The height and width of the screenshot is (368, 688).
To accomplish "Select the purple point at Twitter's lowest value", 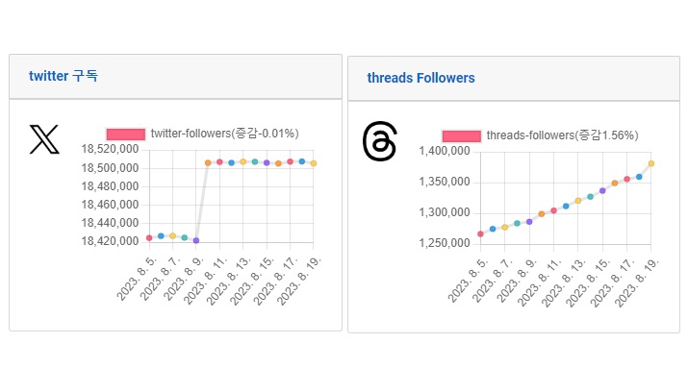I will [196, 240].
